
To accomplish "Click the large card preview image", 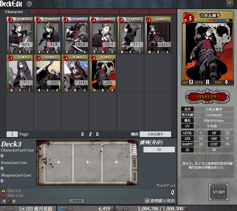I will click(x=207, y=48).
